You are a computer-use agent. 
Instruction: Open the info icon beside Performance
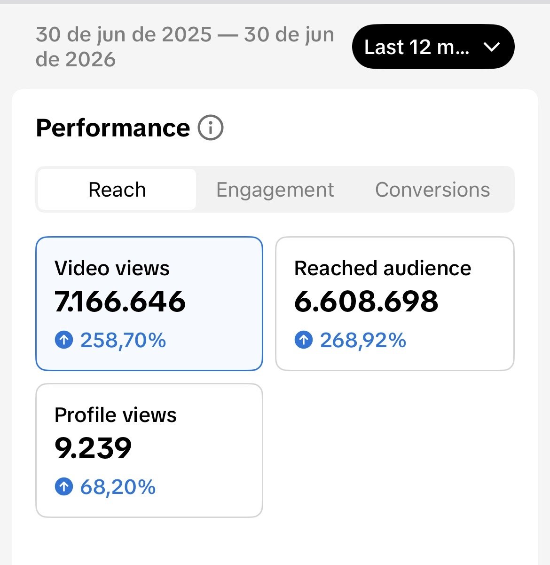click(211, 128)
